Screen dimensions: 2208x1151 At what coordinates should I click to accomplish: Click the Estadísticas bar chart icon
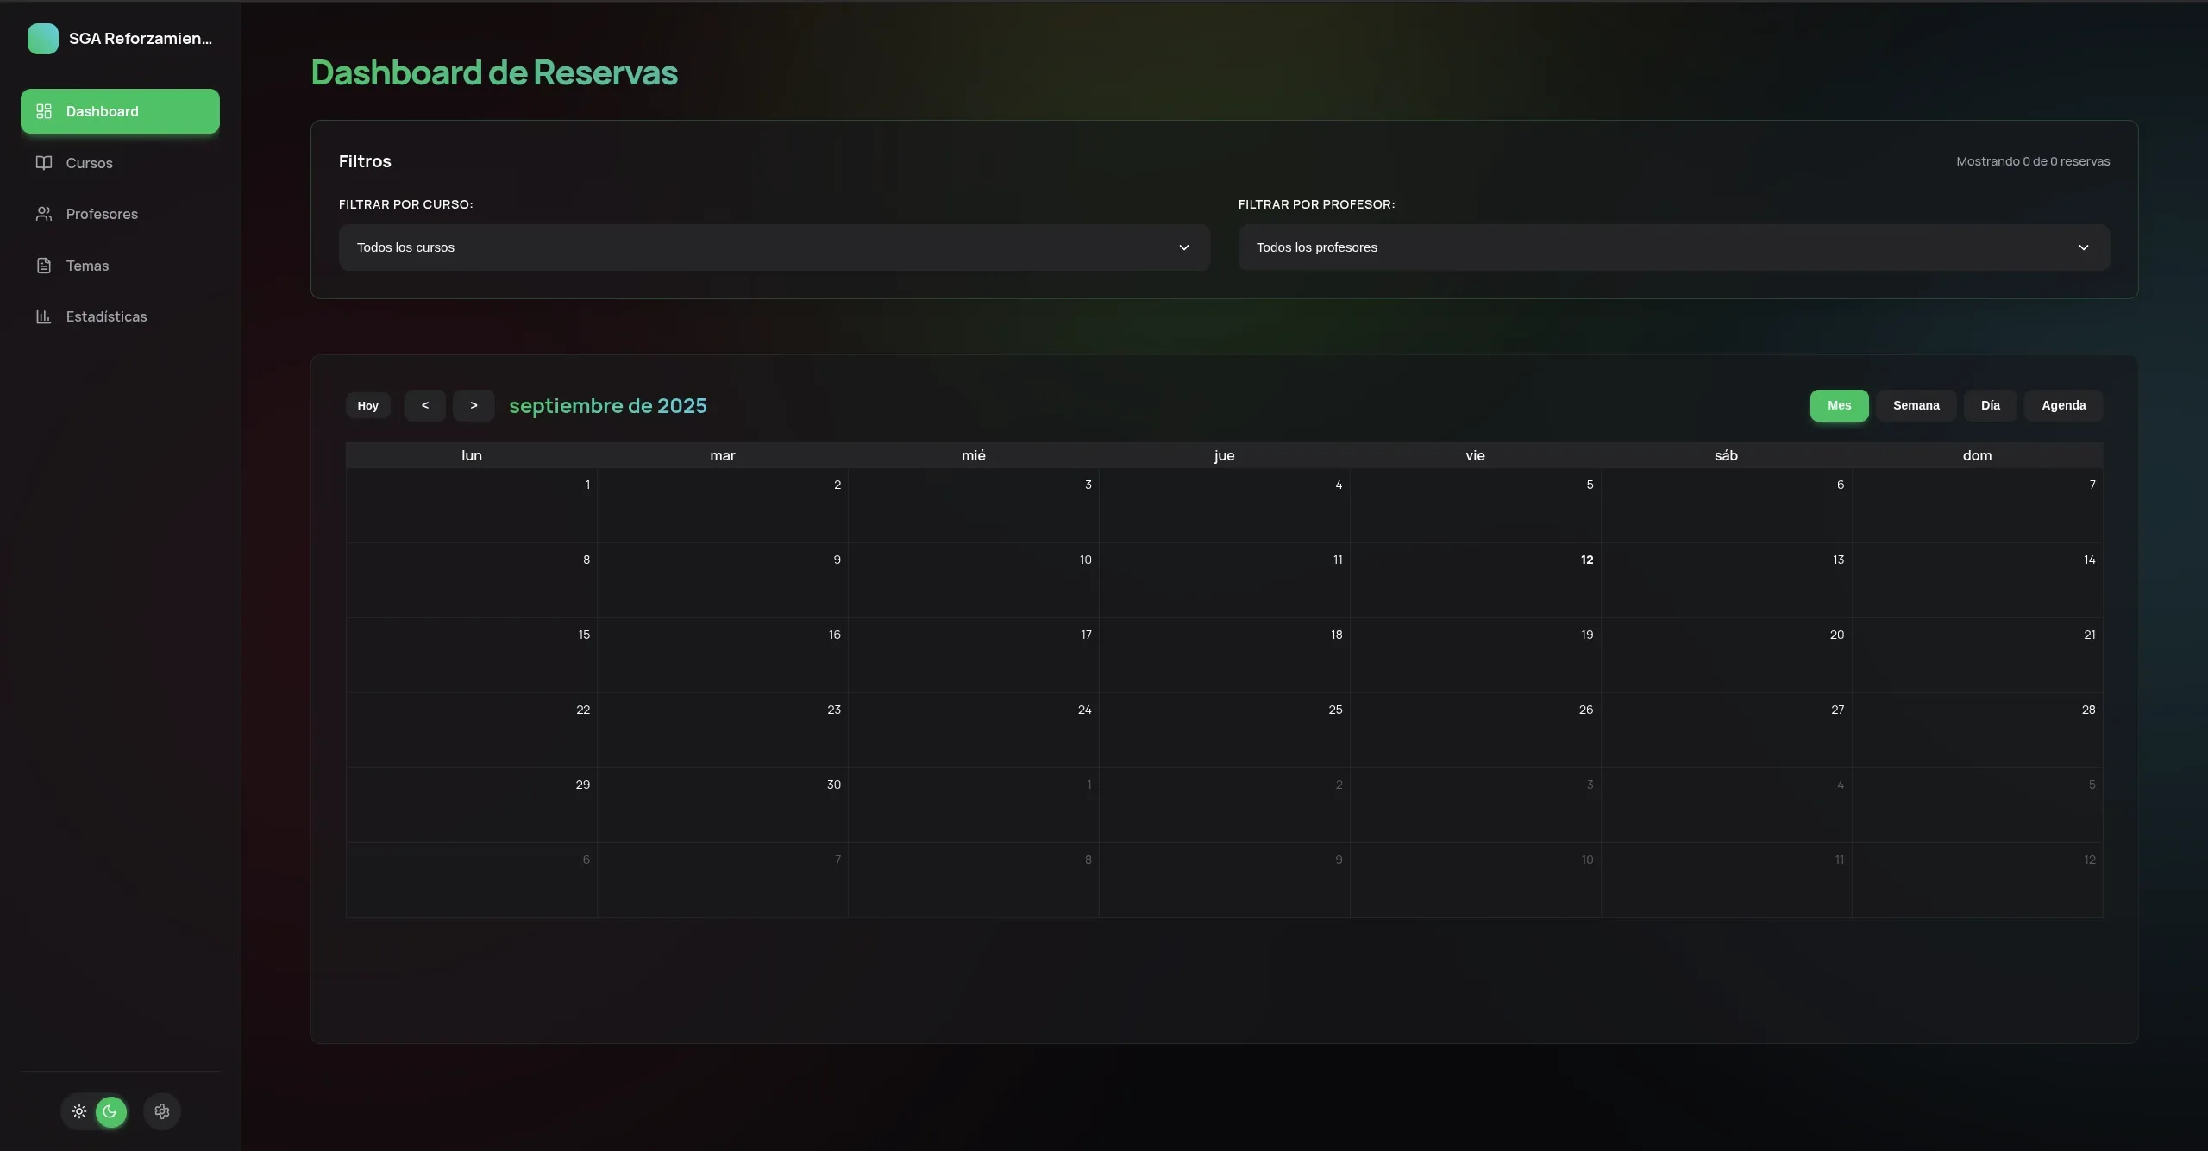44,316
